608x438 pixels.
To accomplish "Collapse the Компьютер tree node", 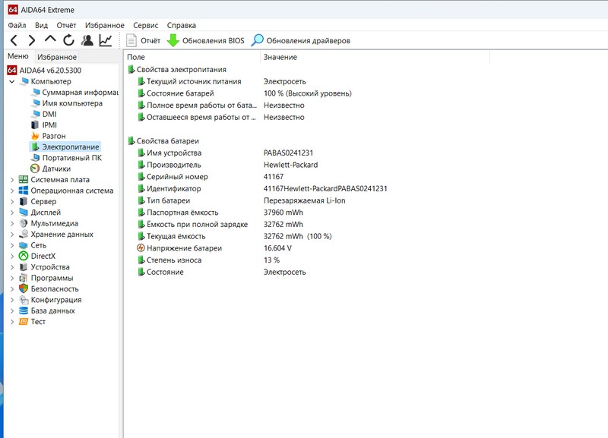I will coord(11,81).
